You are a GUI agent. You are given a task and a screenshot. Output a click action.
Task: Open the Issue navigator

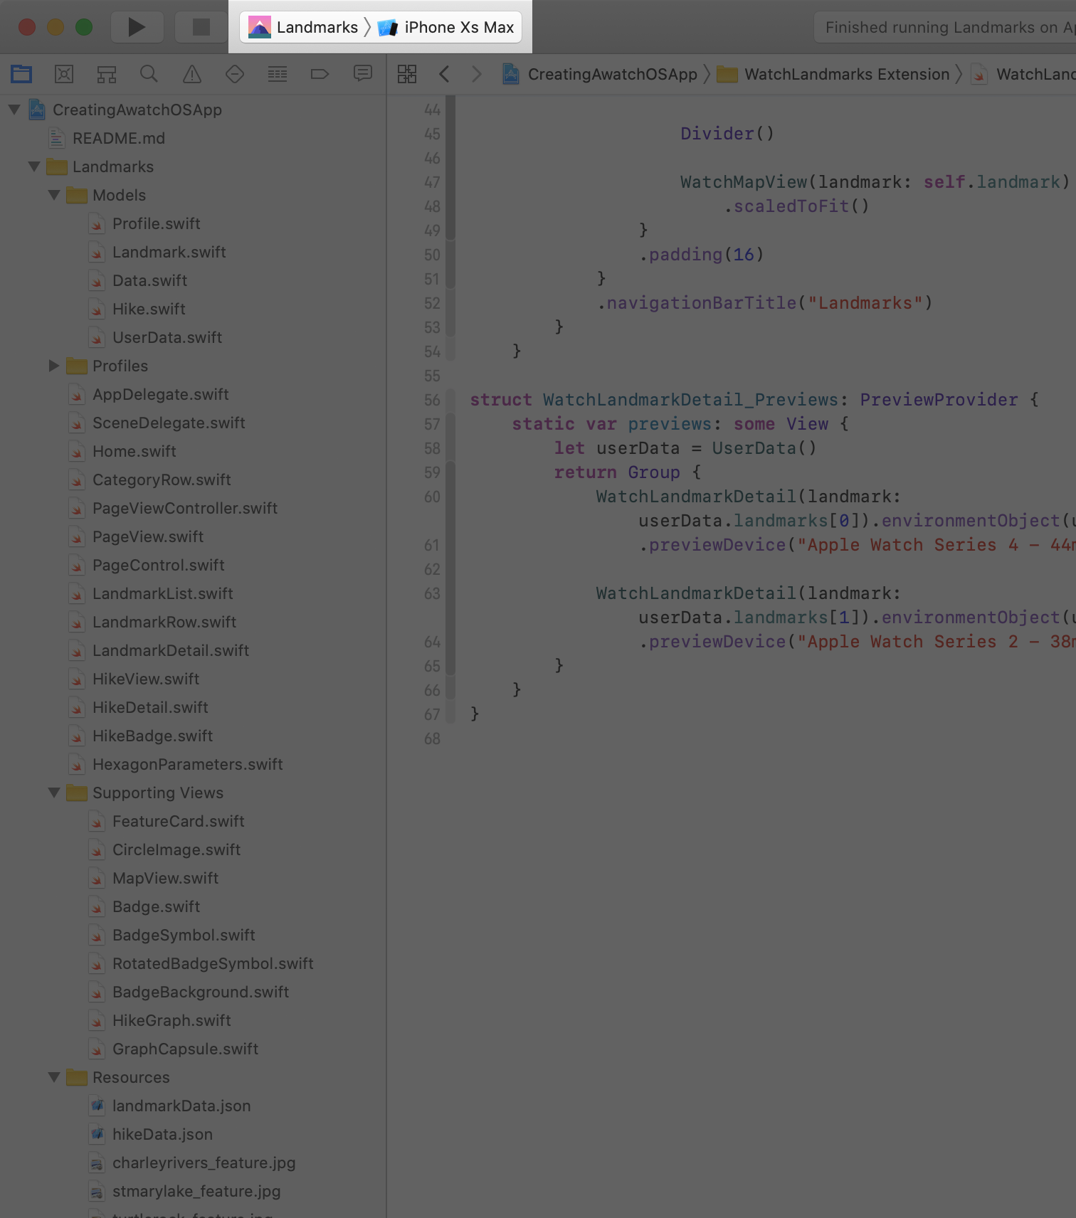pos(192,74)
